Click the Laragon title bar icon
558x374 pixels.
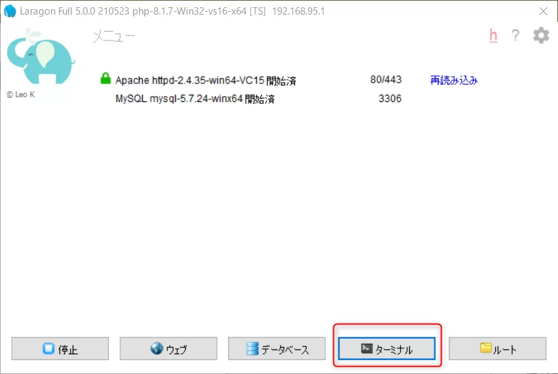pos(10,11)
